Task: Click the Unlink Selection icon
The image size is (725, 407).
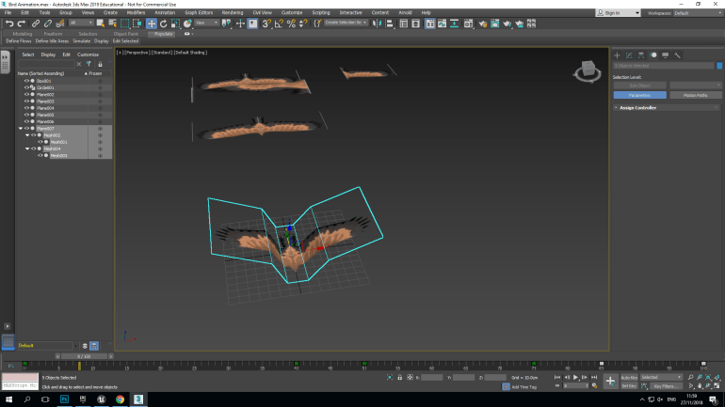Action: tap(48, 23)
